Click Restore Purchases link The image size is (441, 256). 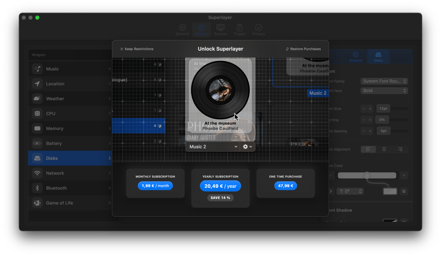tap(303, 49)
